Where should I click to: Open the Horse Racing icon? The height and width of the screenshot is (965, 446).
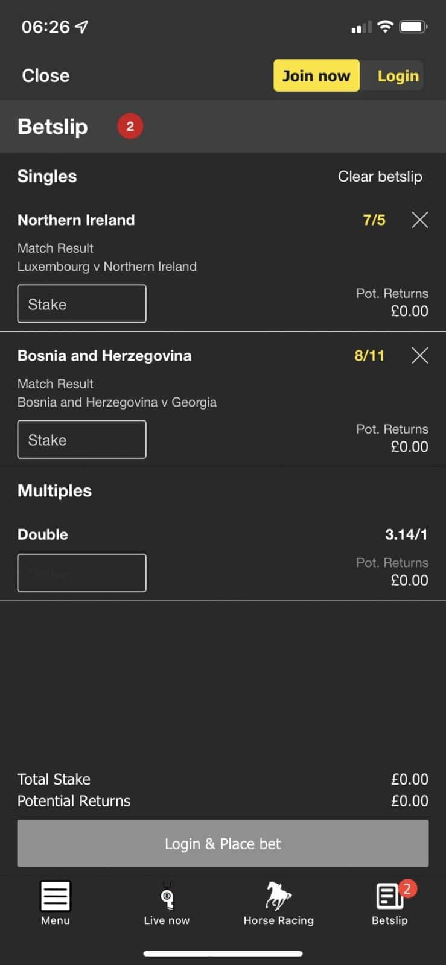click(278, 896)
